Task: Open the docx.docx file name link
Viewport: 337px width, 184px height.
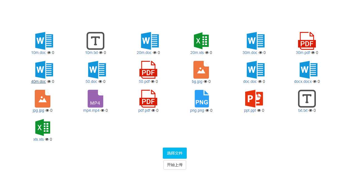Action: coord(303,81)
